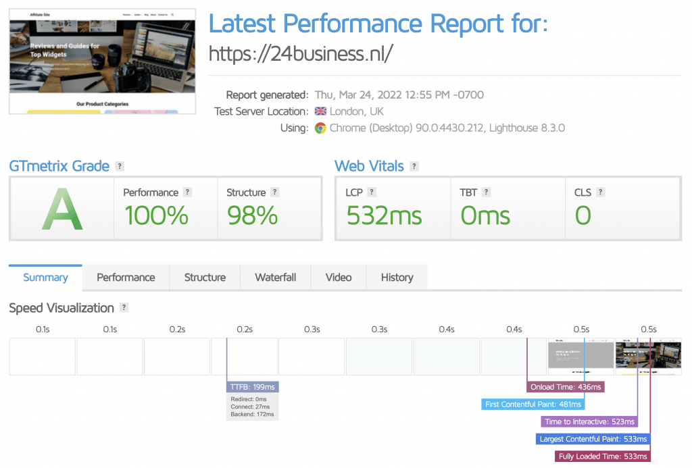
Task: Open the LCP metric help icon
Action: (373, 192)
